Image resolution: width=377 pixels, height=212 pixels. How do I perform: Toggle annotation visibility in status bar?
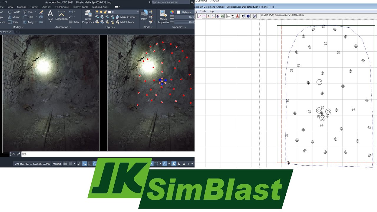pyautogui.click(x=174, y=164)
